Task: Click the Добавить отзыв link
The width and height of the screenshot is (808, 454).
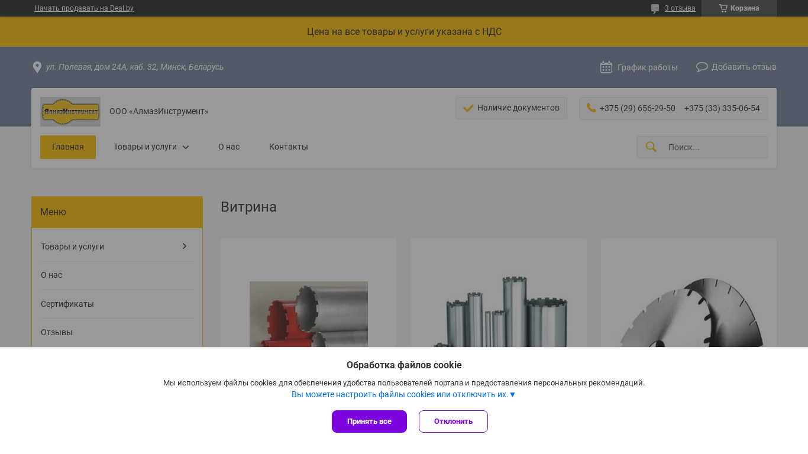Action: [744, 67]
